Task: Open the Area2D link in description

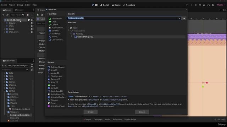Action: 71,107
